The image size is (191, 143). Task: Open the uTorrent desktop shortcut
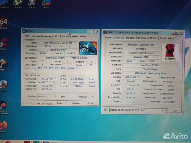tap(18, 4)
